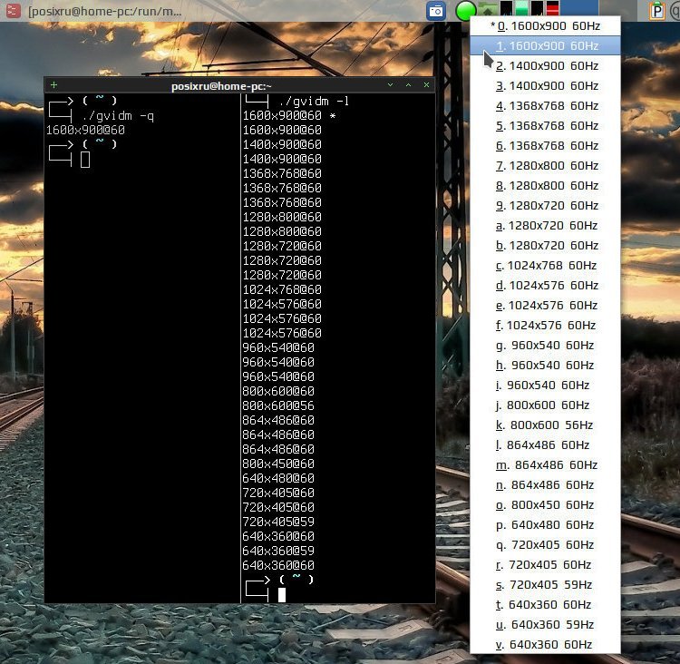Select entry e. 1024x576 60Hz
This screenshot has height=664, width=680.
[545, 305]
